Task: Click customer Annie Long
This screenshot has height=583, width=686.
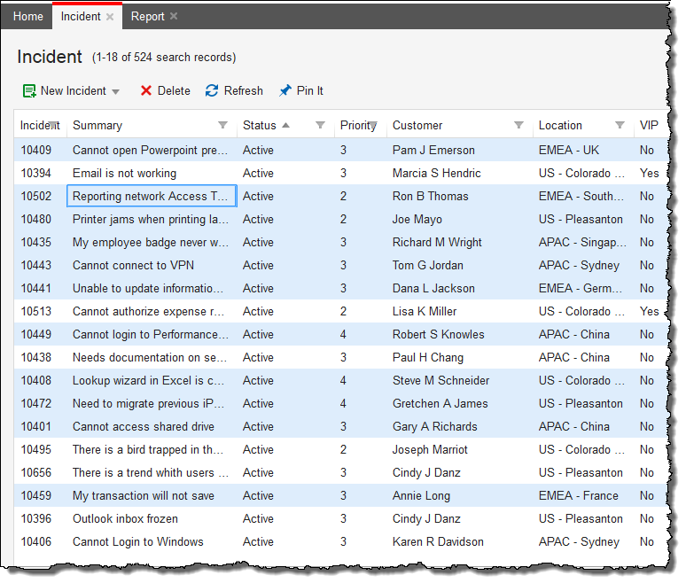Action: coord(421,496)
